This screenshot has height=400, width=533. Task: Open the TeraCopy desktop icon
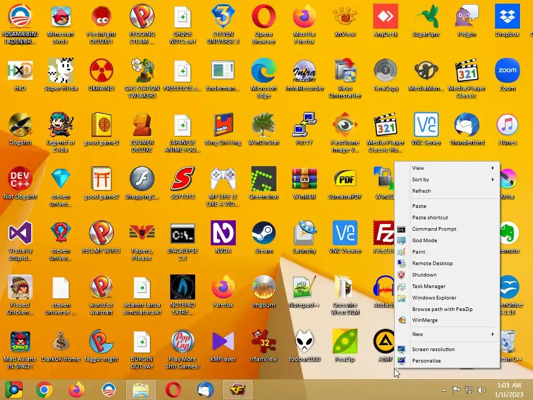tap(386, 75)
